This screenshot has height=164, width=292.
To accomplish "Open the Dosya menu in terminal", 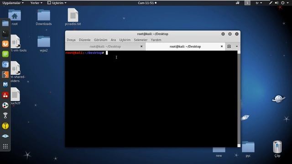I will point(71,40).
